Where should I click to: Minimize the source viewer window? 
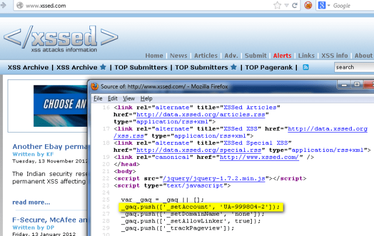[344, 85]
